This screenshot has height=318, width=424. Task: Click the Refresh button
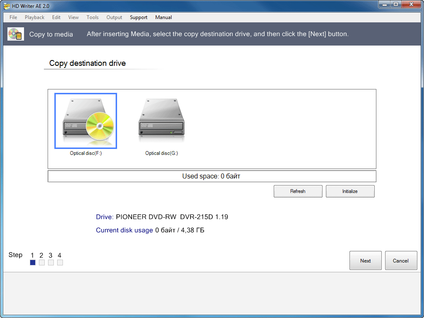[298, 191]
